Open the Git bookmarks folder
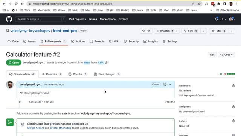The width and height of the screenshot is (241, 136). [110, 10]
